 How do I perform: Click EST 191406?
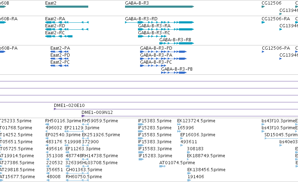196,177
